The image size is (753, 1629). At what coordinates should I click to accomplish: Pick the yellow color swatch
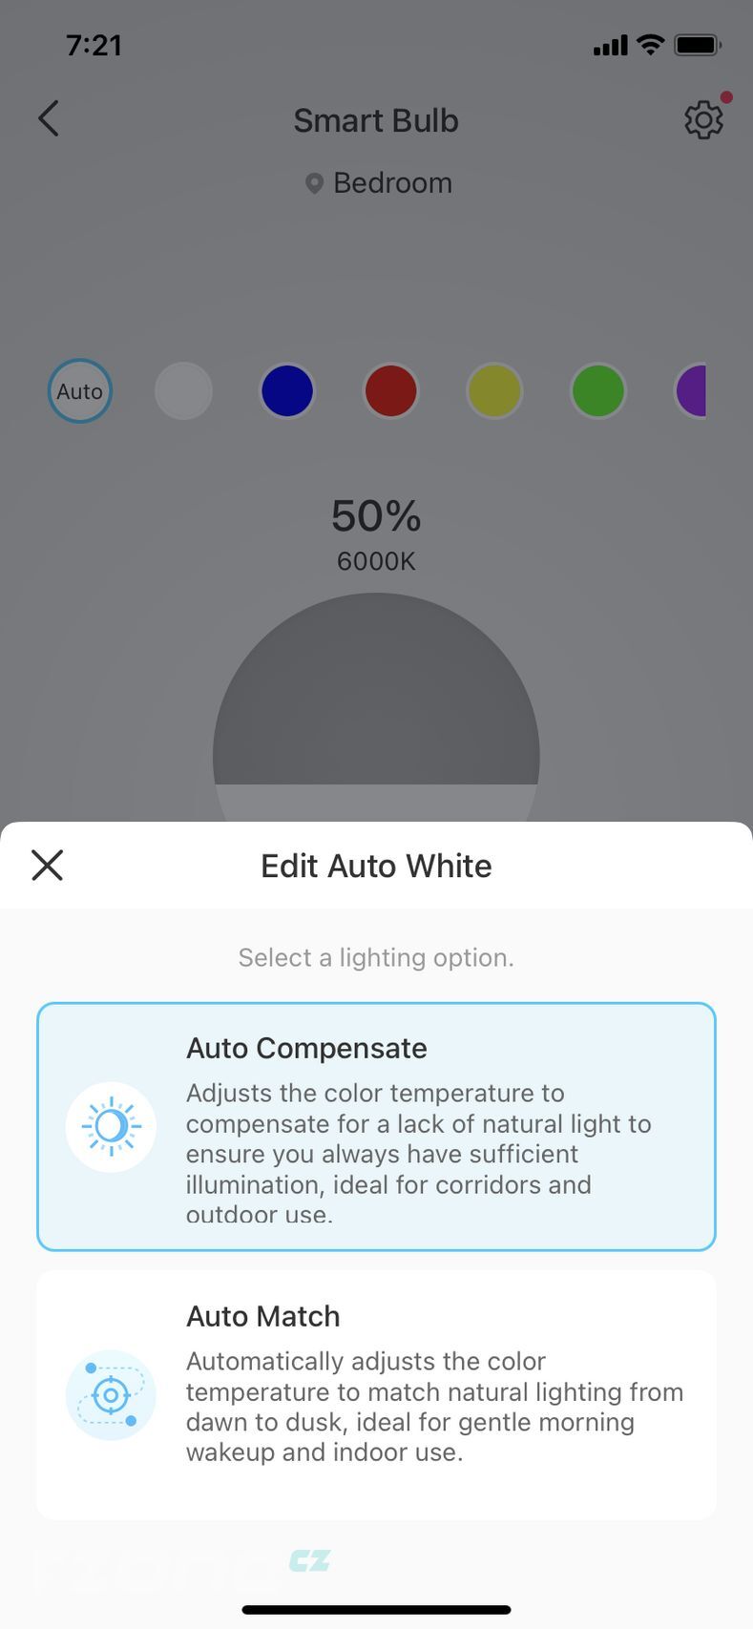[x=494, y=391]
